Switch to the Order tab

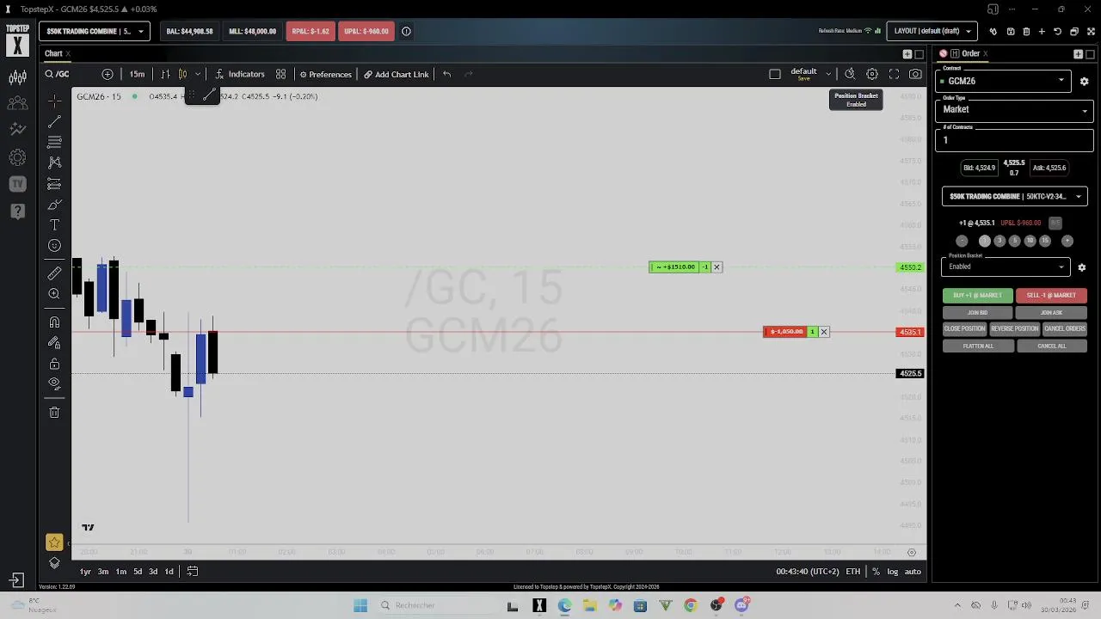click(x=970, y=53)
